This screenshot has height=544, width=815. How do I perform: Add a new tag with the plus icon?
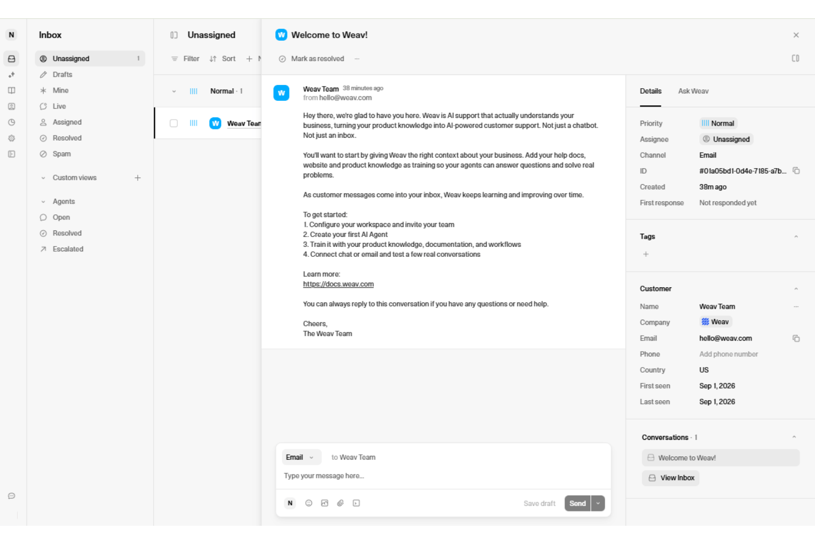point(646,254)
